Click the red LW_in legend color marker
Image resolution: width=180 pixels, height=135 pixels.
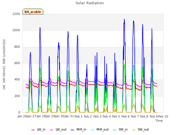(33, 130)
